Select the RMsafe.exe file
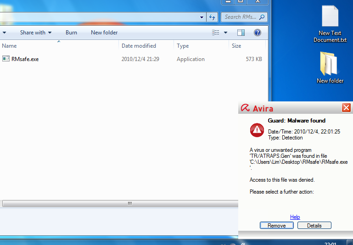 pyautogui.click(x=25, y=59)
